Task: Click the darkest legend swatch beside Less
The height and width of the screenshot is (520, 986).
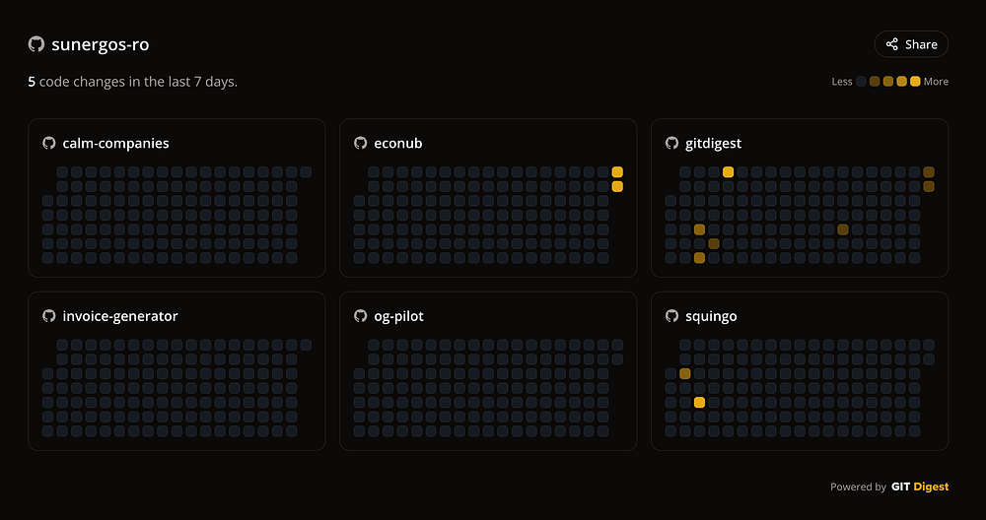Action: 861,82
